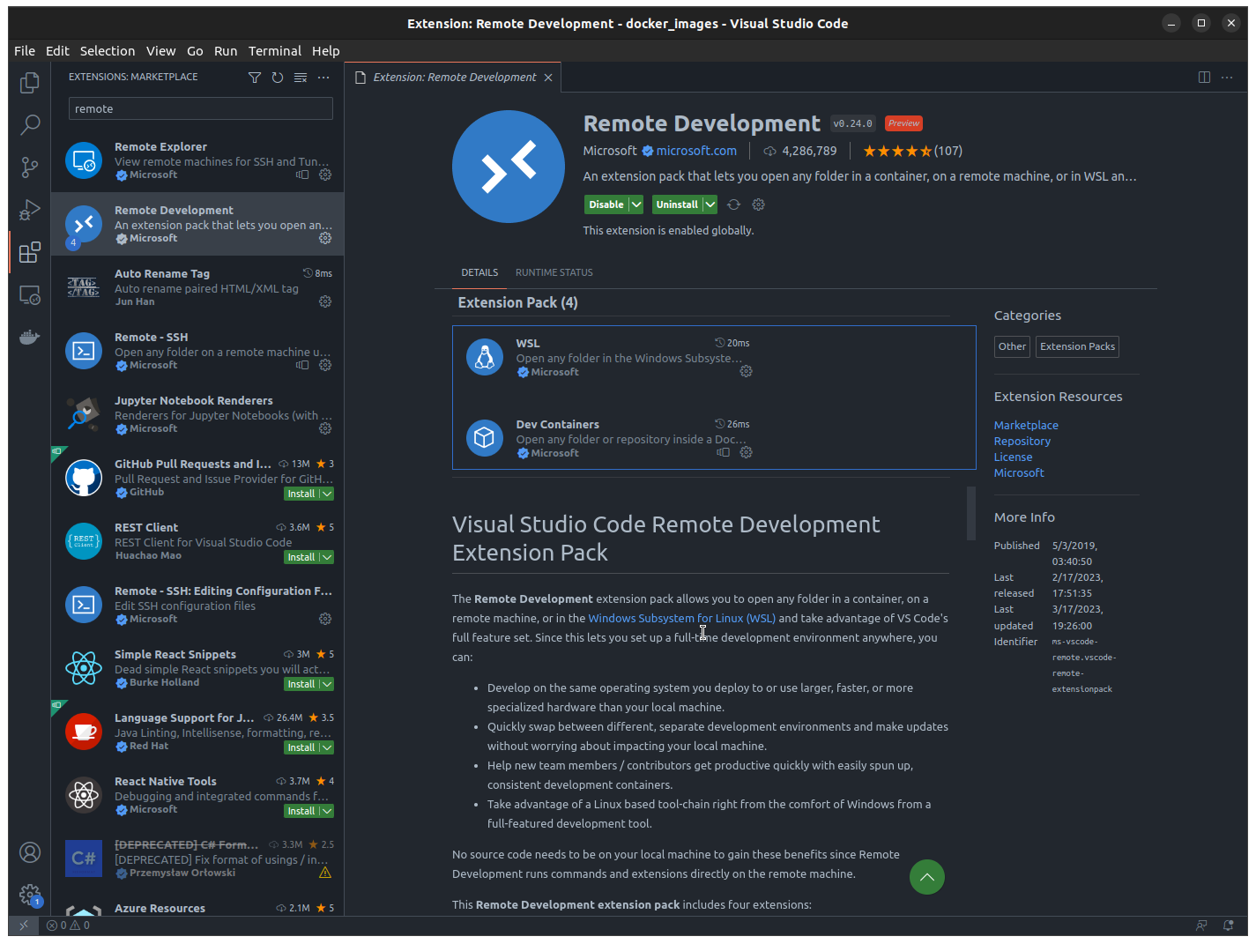Open the Run and Debug view
This screenshot has width=1256, height=944.
click(x=30, y=209)
